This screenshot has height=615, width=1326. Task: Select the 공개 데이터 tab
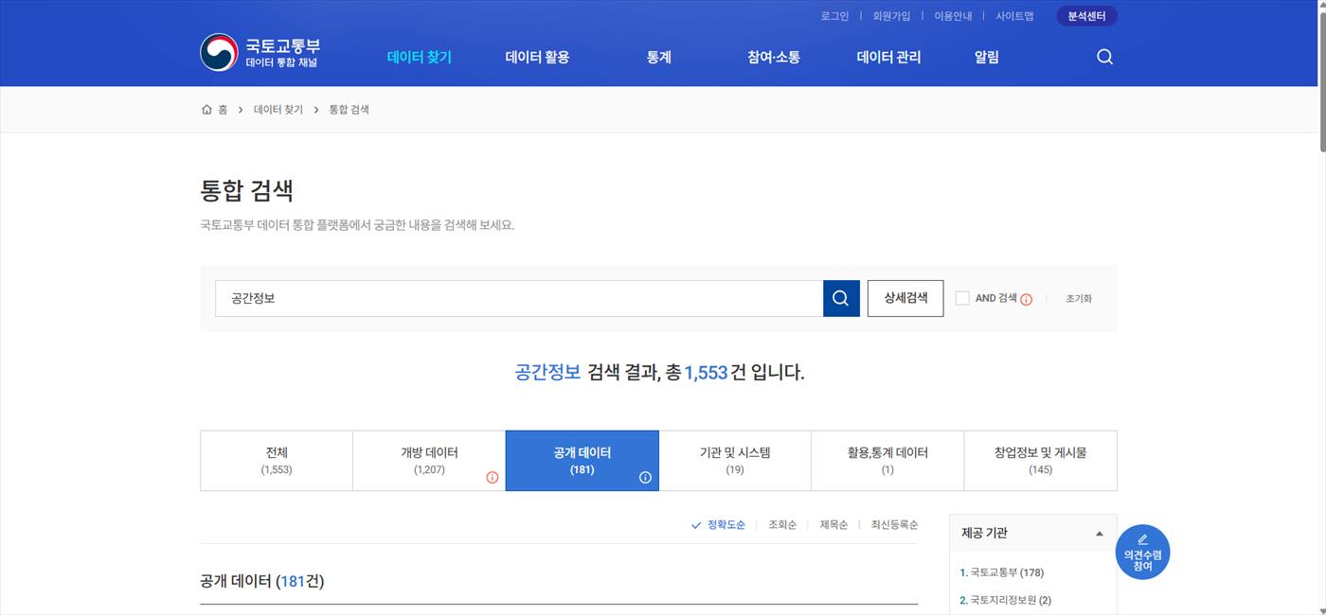coord(582,461)
